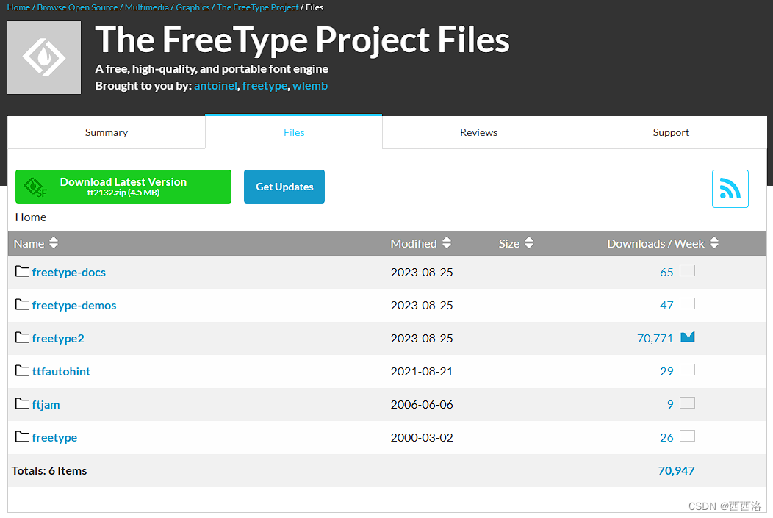Open Browse Open Source breadcrumb link
Screen dimensions: 773x518
(77, 7)
